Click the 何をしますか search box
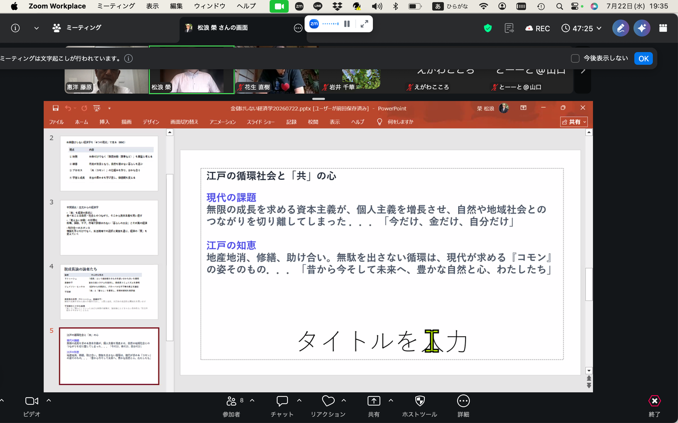This screenshot has height=423, width=678. pos(400,122)
